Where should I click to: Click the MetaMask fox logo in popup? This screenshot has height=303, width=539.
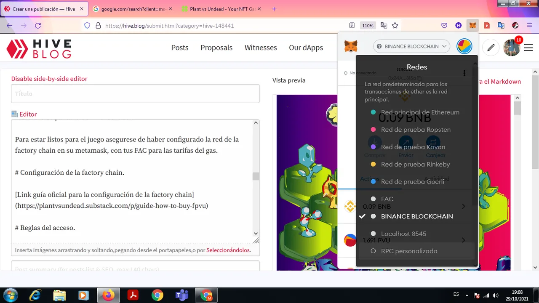pos(351,46)
